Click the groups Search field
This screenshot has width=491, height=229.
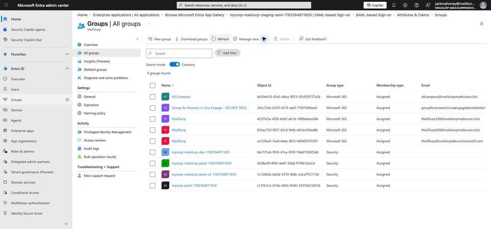[179, 54]
